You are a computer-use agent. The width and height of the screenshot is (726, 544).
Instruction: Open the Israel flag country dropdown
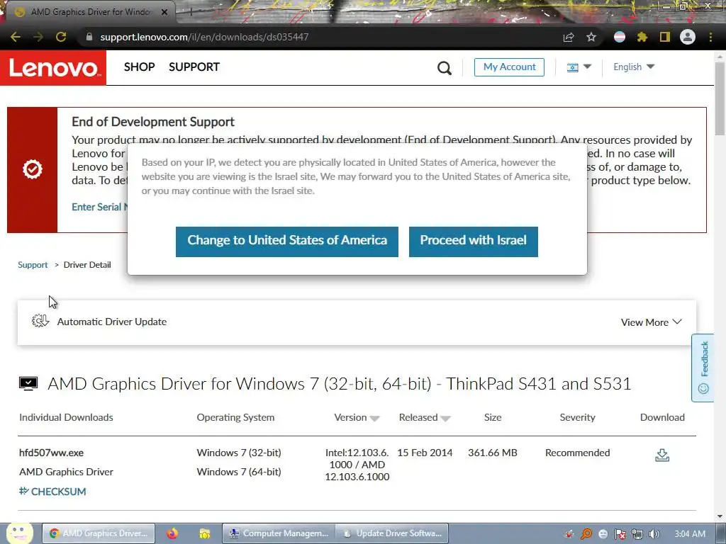[579, 67]
